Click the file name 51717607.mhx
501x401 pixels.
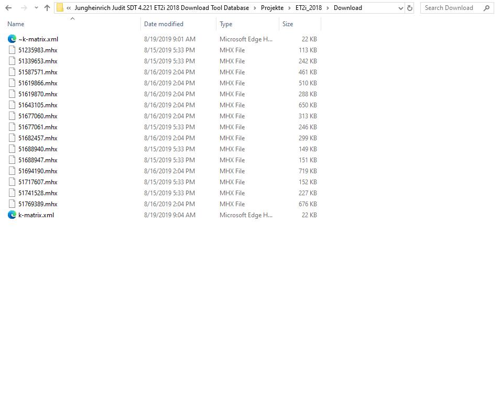pos(38,182)
